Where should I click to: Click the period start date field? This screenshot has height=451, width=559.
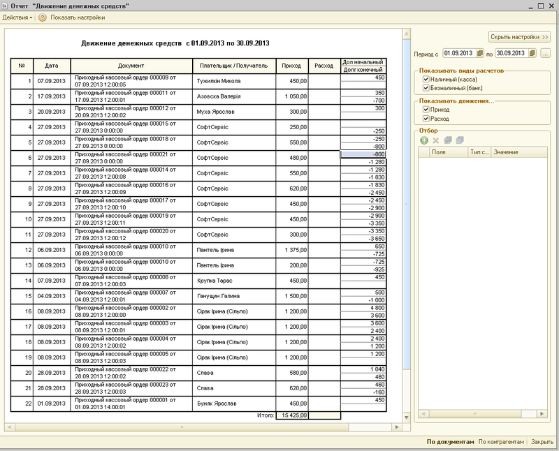tap(457, 53)
